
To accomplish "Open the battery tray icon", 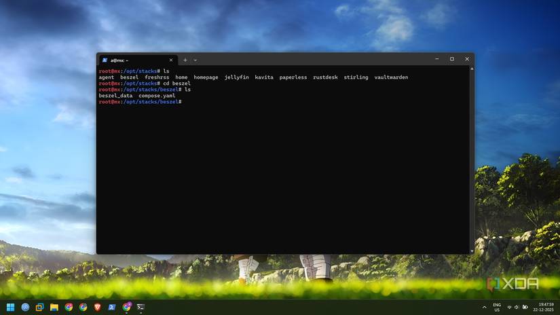I will click(x=525, y=307).
